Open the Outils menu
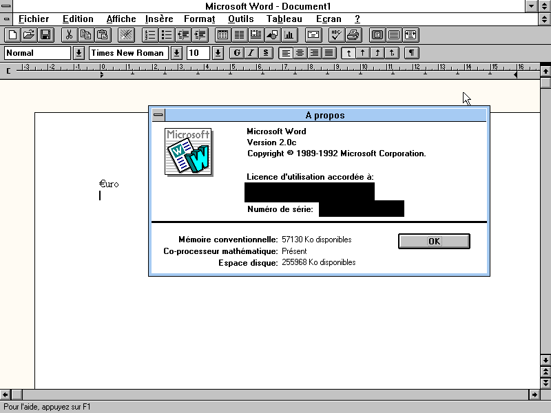This screenshot has width=551, height=413. click(x=240, y=19)
